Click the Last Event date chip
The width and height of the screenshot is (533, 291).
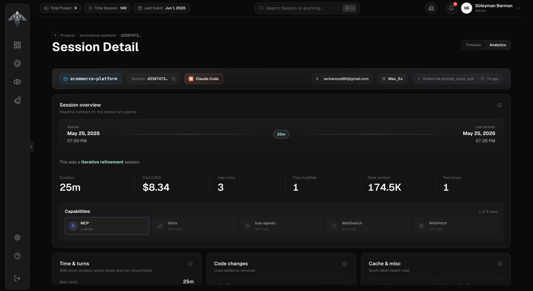coord(162,8)
